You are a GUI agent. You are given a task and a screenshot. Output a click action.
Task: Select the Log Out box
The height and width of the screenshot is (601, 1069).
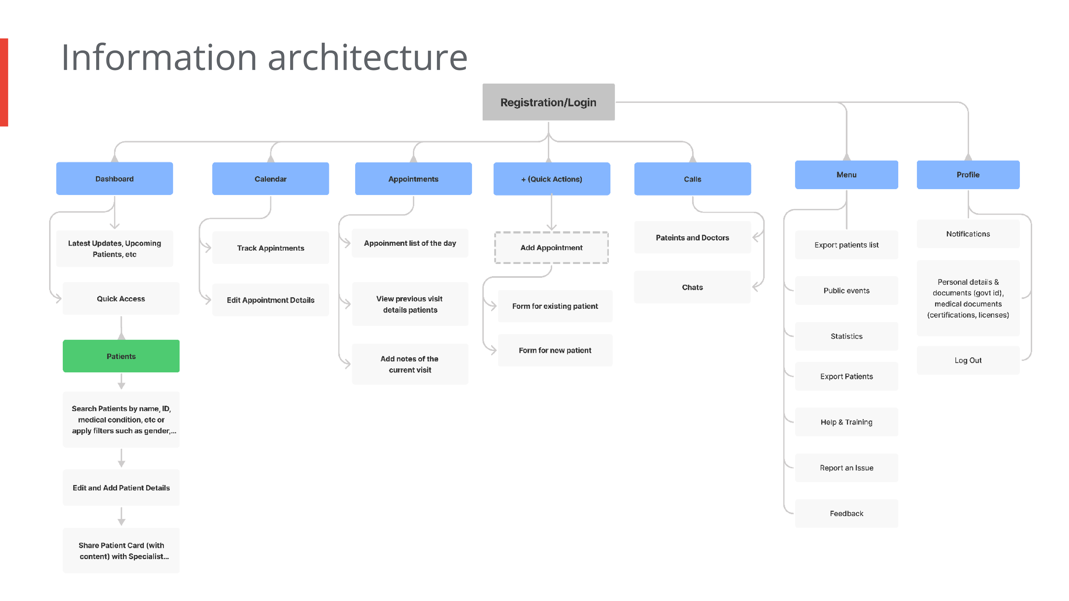[x=968, y=360]
